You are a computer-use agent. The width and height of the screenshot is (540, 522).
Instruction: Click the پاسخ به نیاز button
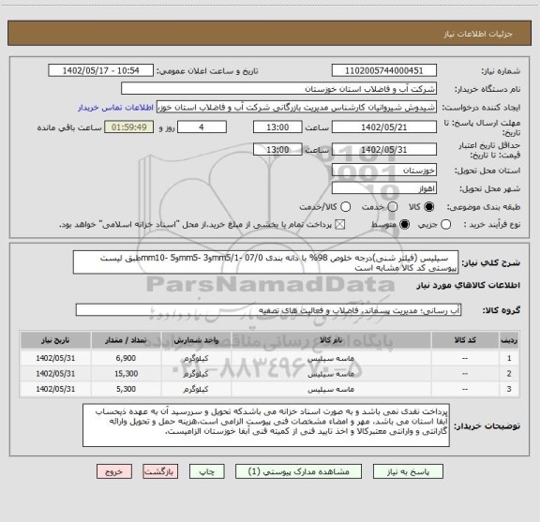tap(408, 471)
